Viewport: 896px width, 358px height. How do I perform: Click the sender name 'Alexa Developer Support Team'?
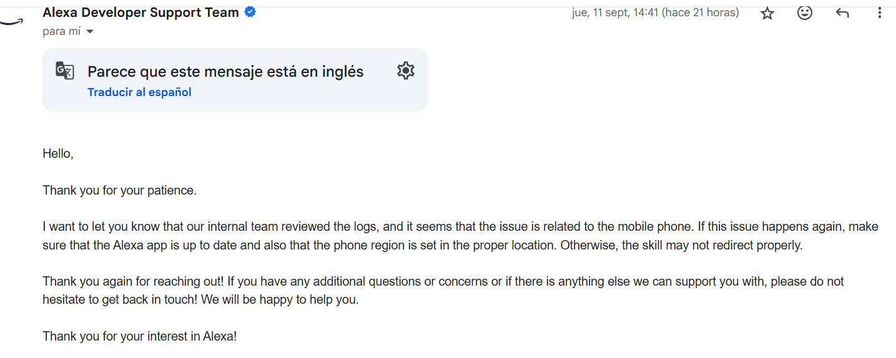click(x=140, y=12)
